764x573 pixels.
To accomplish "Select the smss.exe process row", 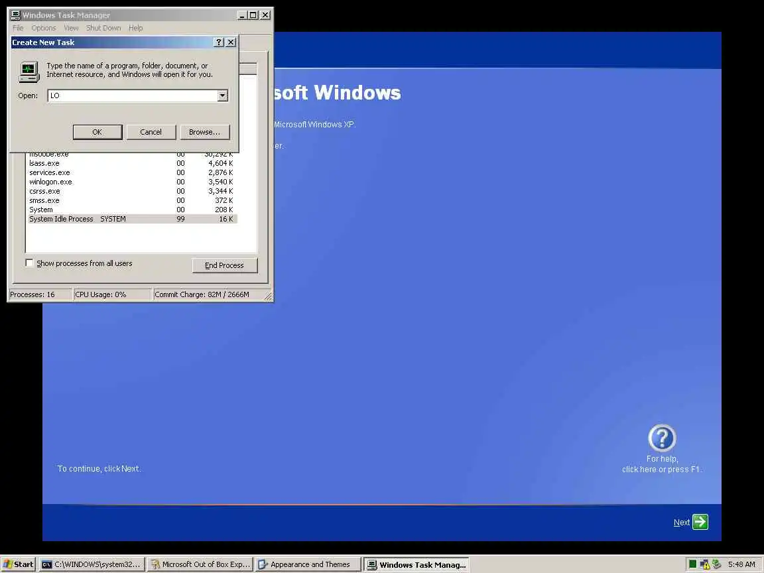I will [131, 200].
